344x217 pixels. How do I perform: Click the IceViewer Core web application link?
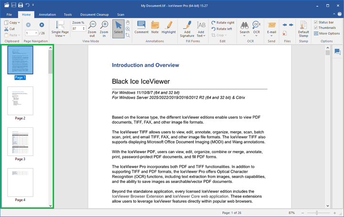point(201,196)
